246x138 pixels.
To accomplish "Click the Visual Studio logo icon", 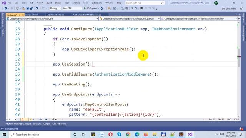I will click(4, 3).
